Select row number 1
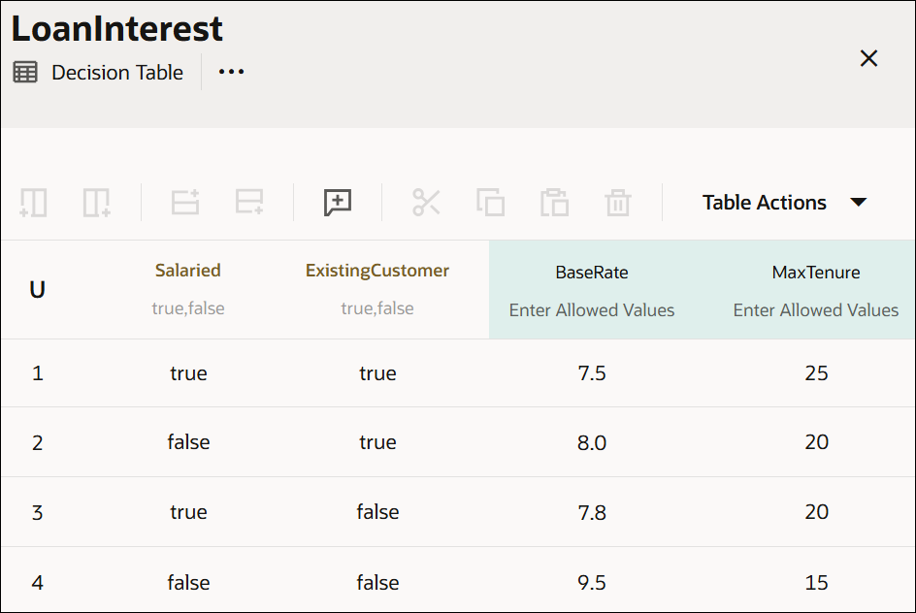 click(38, 373)
